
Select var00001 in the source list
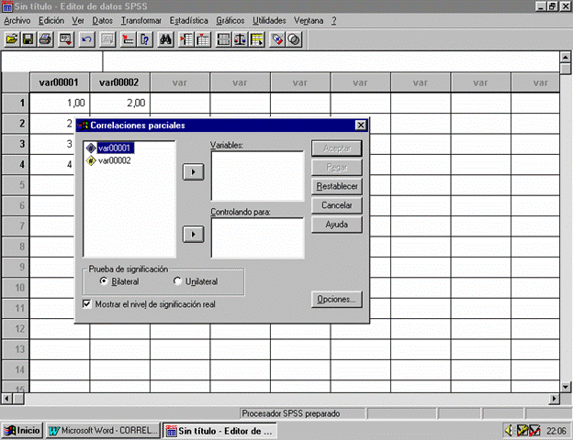(x=116, y=148)
